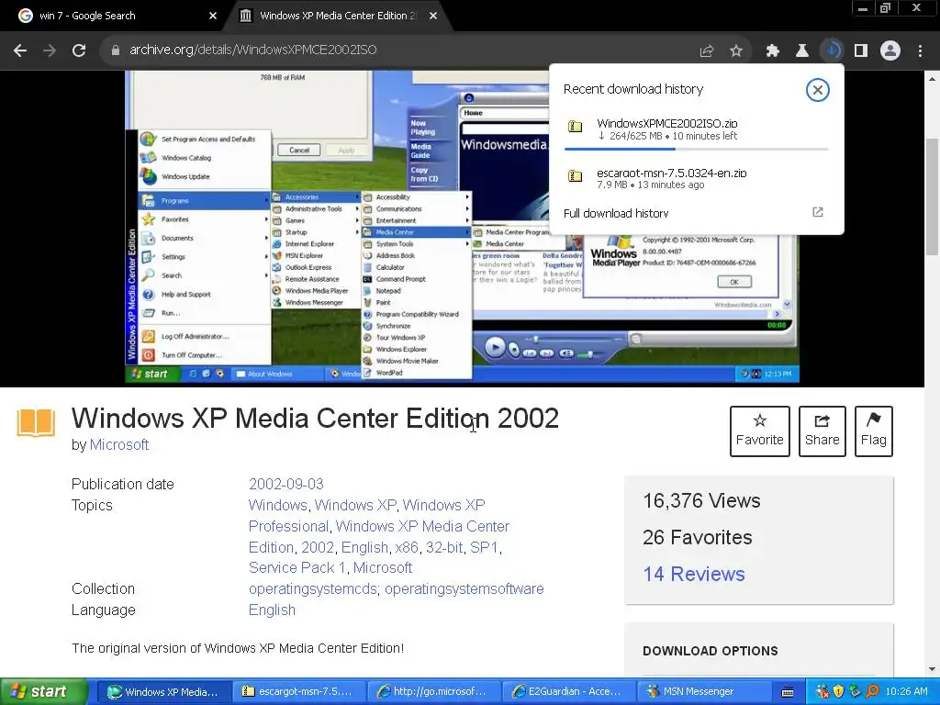Open operatingsystemcds collection link
The image size is (940, 705).
click(x=312, y=588)
